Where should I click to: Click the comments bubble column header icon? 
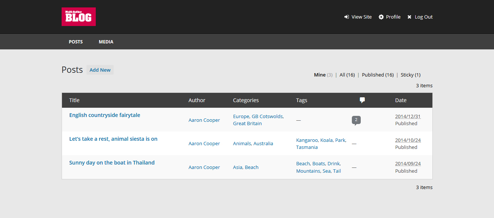click(362, 100)
